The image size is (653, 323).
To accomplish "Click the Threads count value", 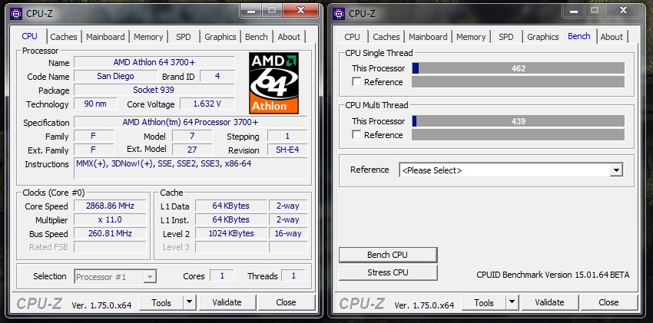I will pos(293,275).
